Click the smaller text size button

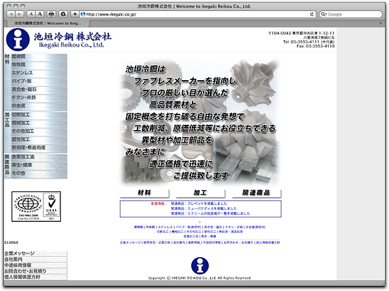[32, 14]
